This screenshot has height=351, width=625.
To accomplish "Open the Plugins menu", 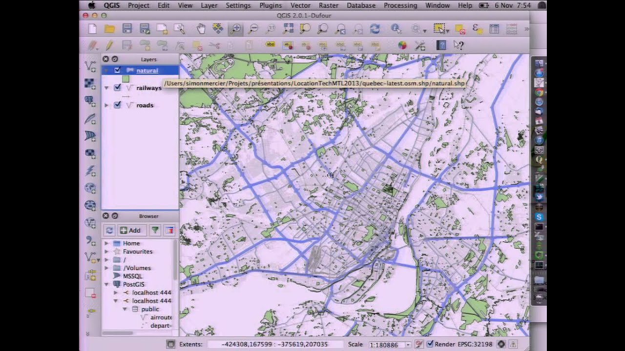I will coord(271,5).
